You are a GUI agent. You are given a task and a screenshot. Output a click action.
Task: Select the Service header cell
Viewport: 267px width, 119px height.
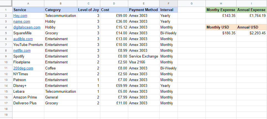tap(28, 10)
